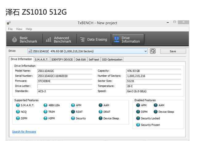Image resolution: width=197 pixels, height=141 pixels.
Task: Click the supported APM feature indicator
Action: [x=73, y=105]
